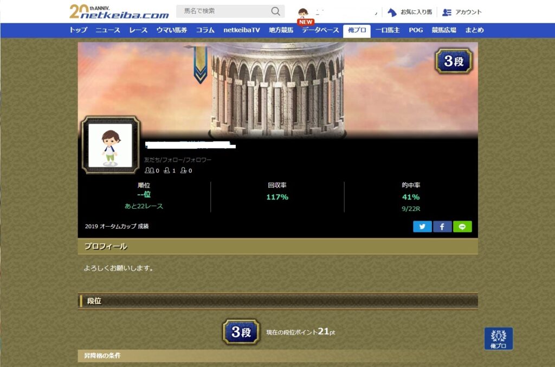Open the 競馬広場 navigation item

tap(444, 30)
